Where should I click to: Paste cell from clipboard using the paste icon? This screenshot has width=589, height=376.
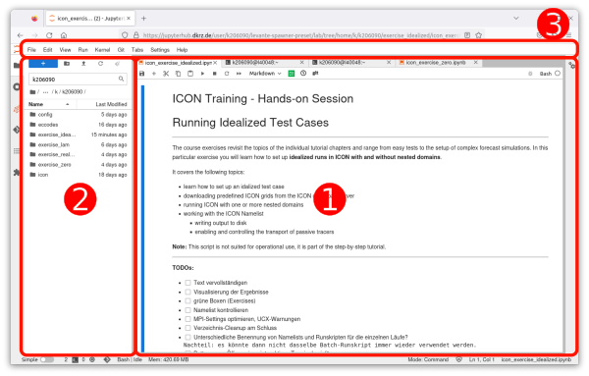(190, 74)
